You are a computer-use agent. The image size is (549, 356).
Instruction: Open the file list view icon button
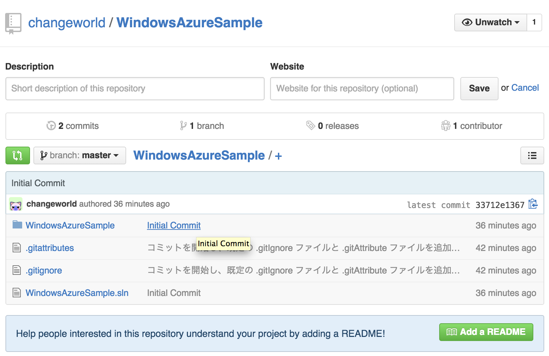pos(532,155)
